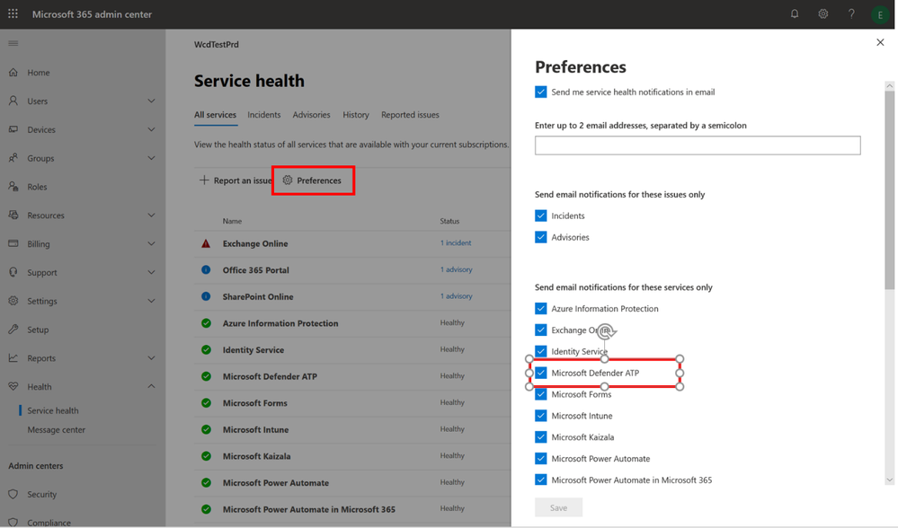Expand the Users menu chevron
Image resolution: width=898 pixels, height=528 pixels.
(x=151, y=101)
